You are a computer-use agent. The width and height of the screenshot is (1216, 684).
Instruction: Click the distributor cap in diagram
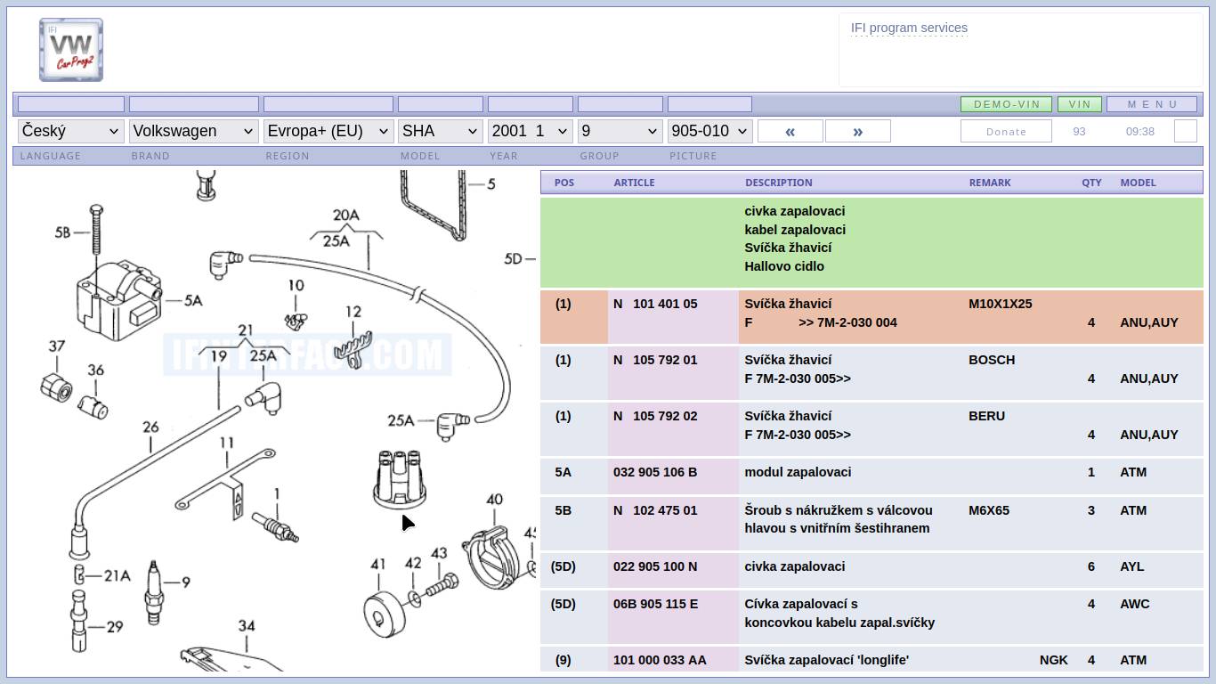[x=398, y=479]
